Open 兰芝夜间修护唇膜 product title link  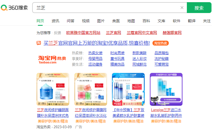click(x=91, y=113)
